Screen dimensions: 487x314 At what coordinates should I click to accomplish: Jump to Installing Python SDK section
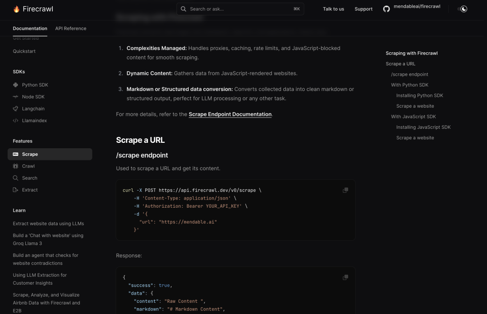tap(419, 96)
